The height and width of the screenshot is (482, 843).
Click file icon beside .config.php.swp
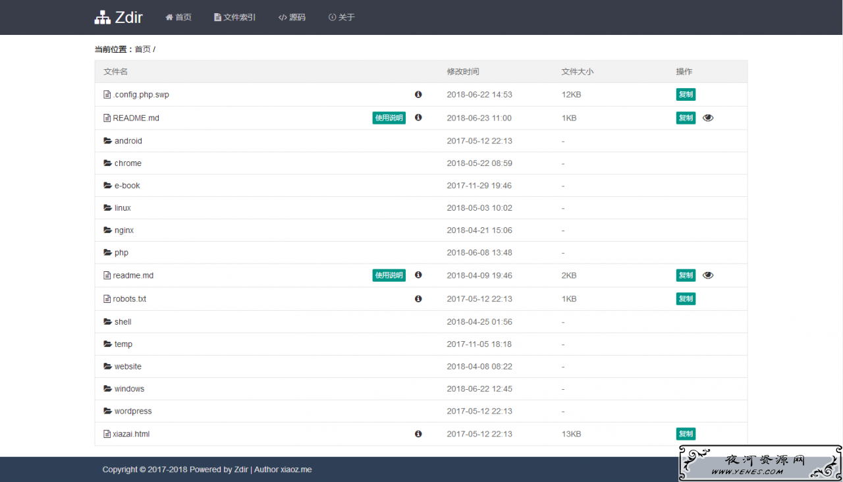107,95
